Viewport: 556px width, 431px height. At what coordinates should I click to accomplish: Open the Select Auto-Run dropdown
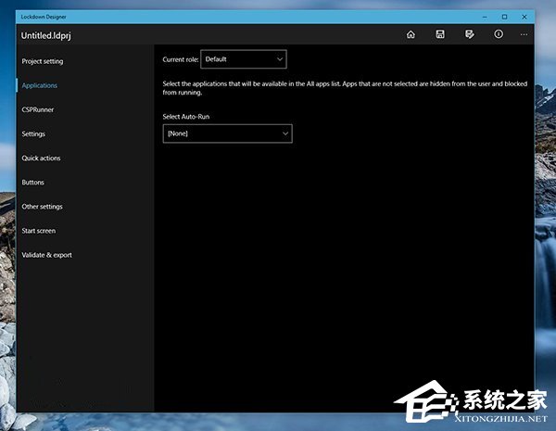pos(227,133)
